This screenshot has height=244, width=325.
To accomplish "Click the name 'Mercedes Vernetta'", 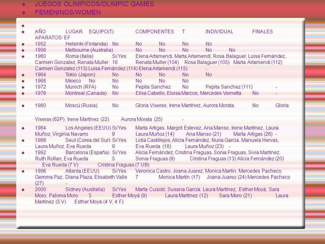I will coord(221,93).
